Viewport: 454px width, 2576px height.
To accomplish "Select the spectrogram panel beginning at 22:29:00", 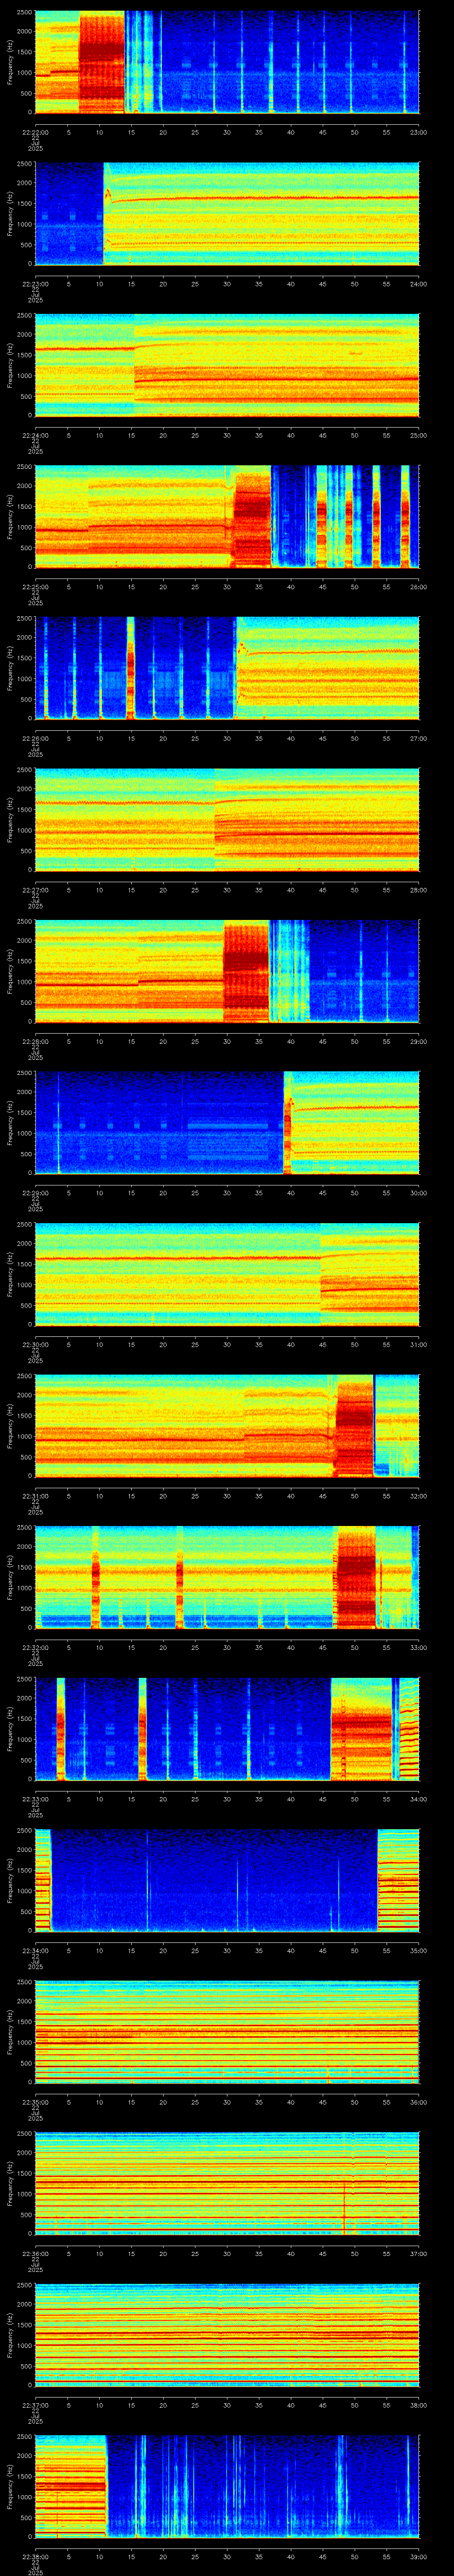I will point(227,1122).
